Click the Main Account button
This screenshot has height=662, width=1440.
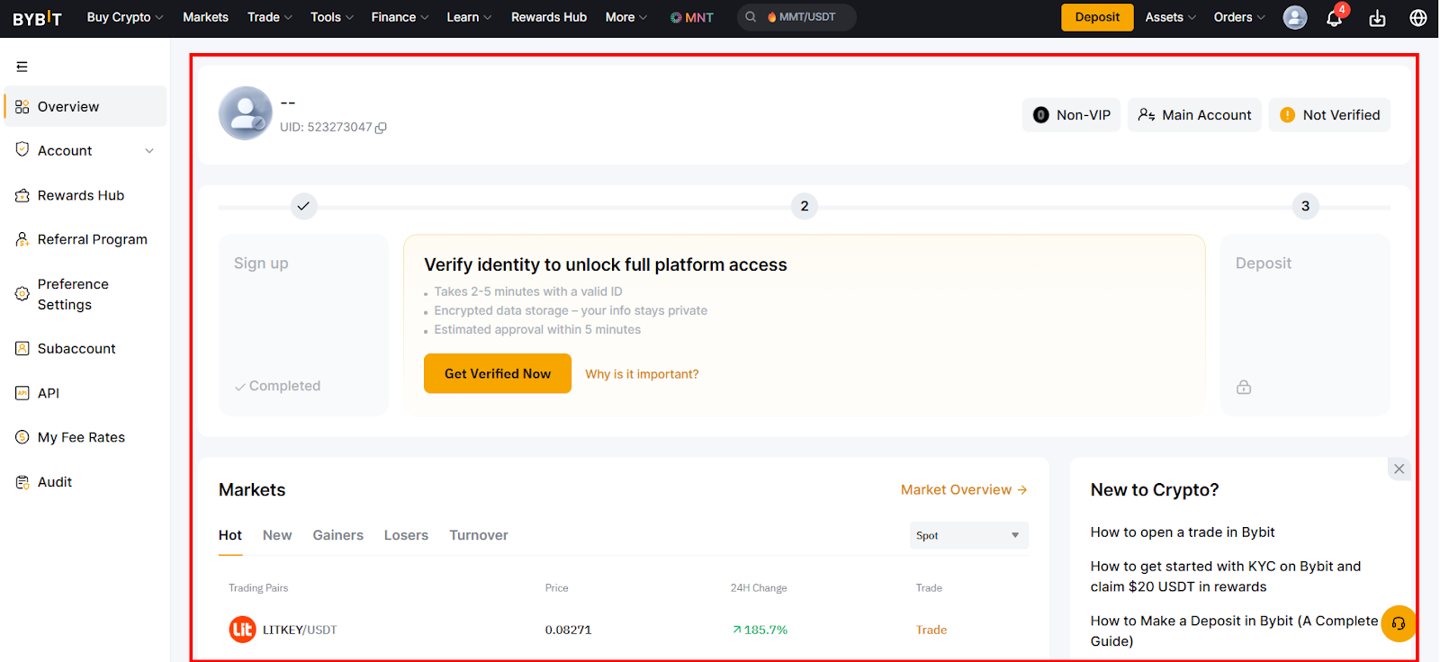1194,115
